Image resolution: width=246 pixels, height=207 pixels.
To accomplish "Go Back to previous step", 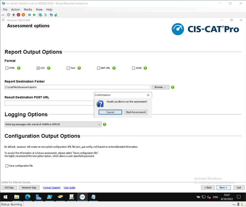I will [x=208, y=188].
